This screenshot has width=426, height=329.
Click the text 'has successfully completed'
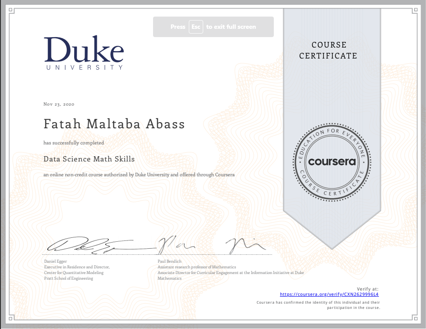pos(74,143)
